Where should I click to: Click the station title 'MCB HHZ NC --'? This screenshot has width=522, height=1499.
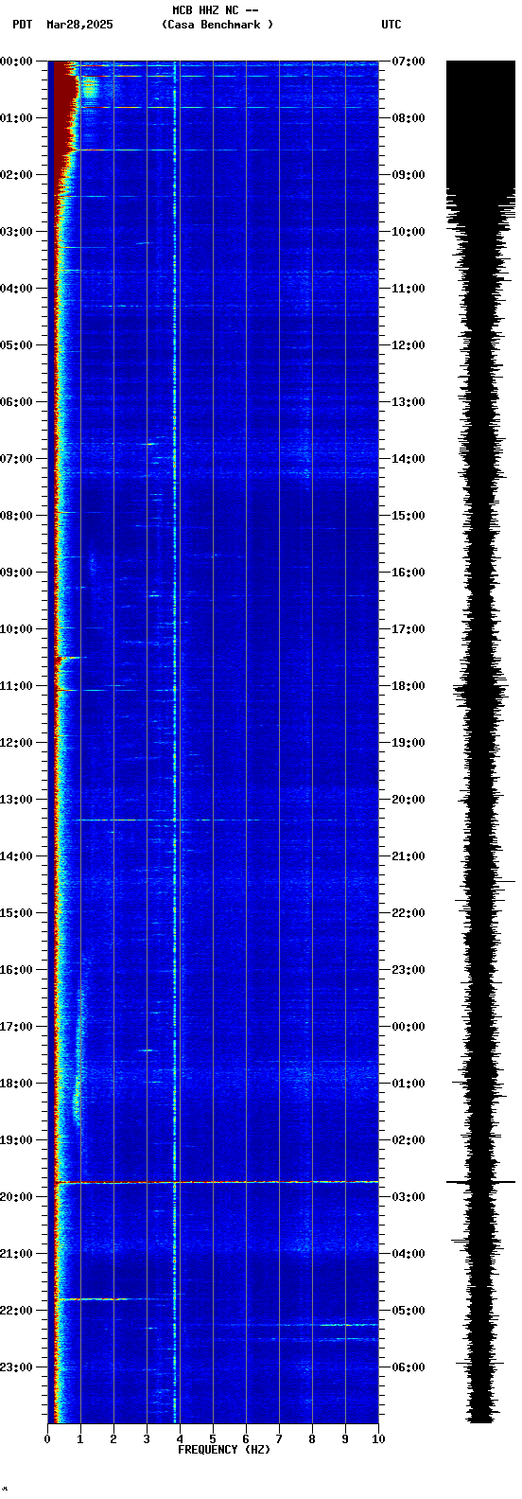point(216,10)
